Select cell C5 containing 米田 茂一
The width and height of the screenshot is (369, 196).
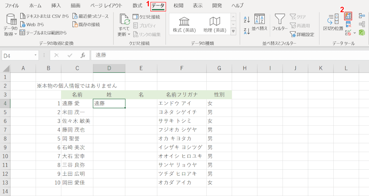coord(77,112)
